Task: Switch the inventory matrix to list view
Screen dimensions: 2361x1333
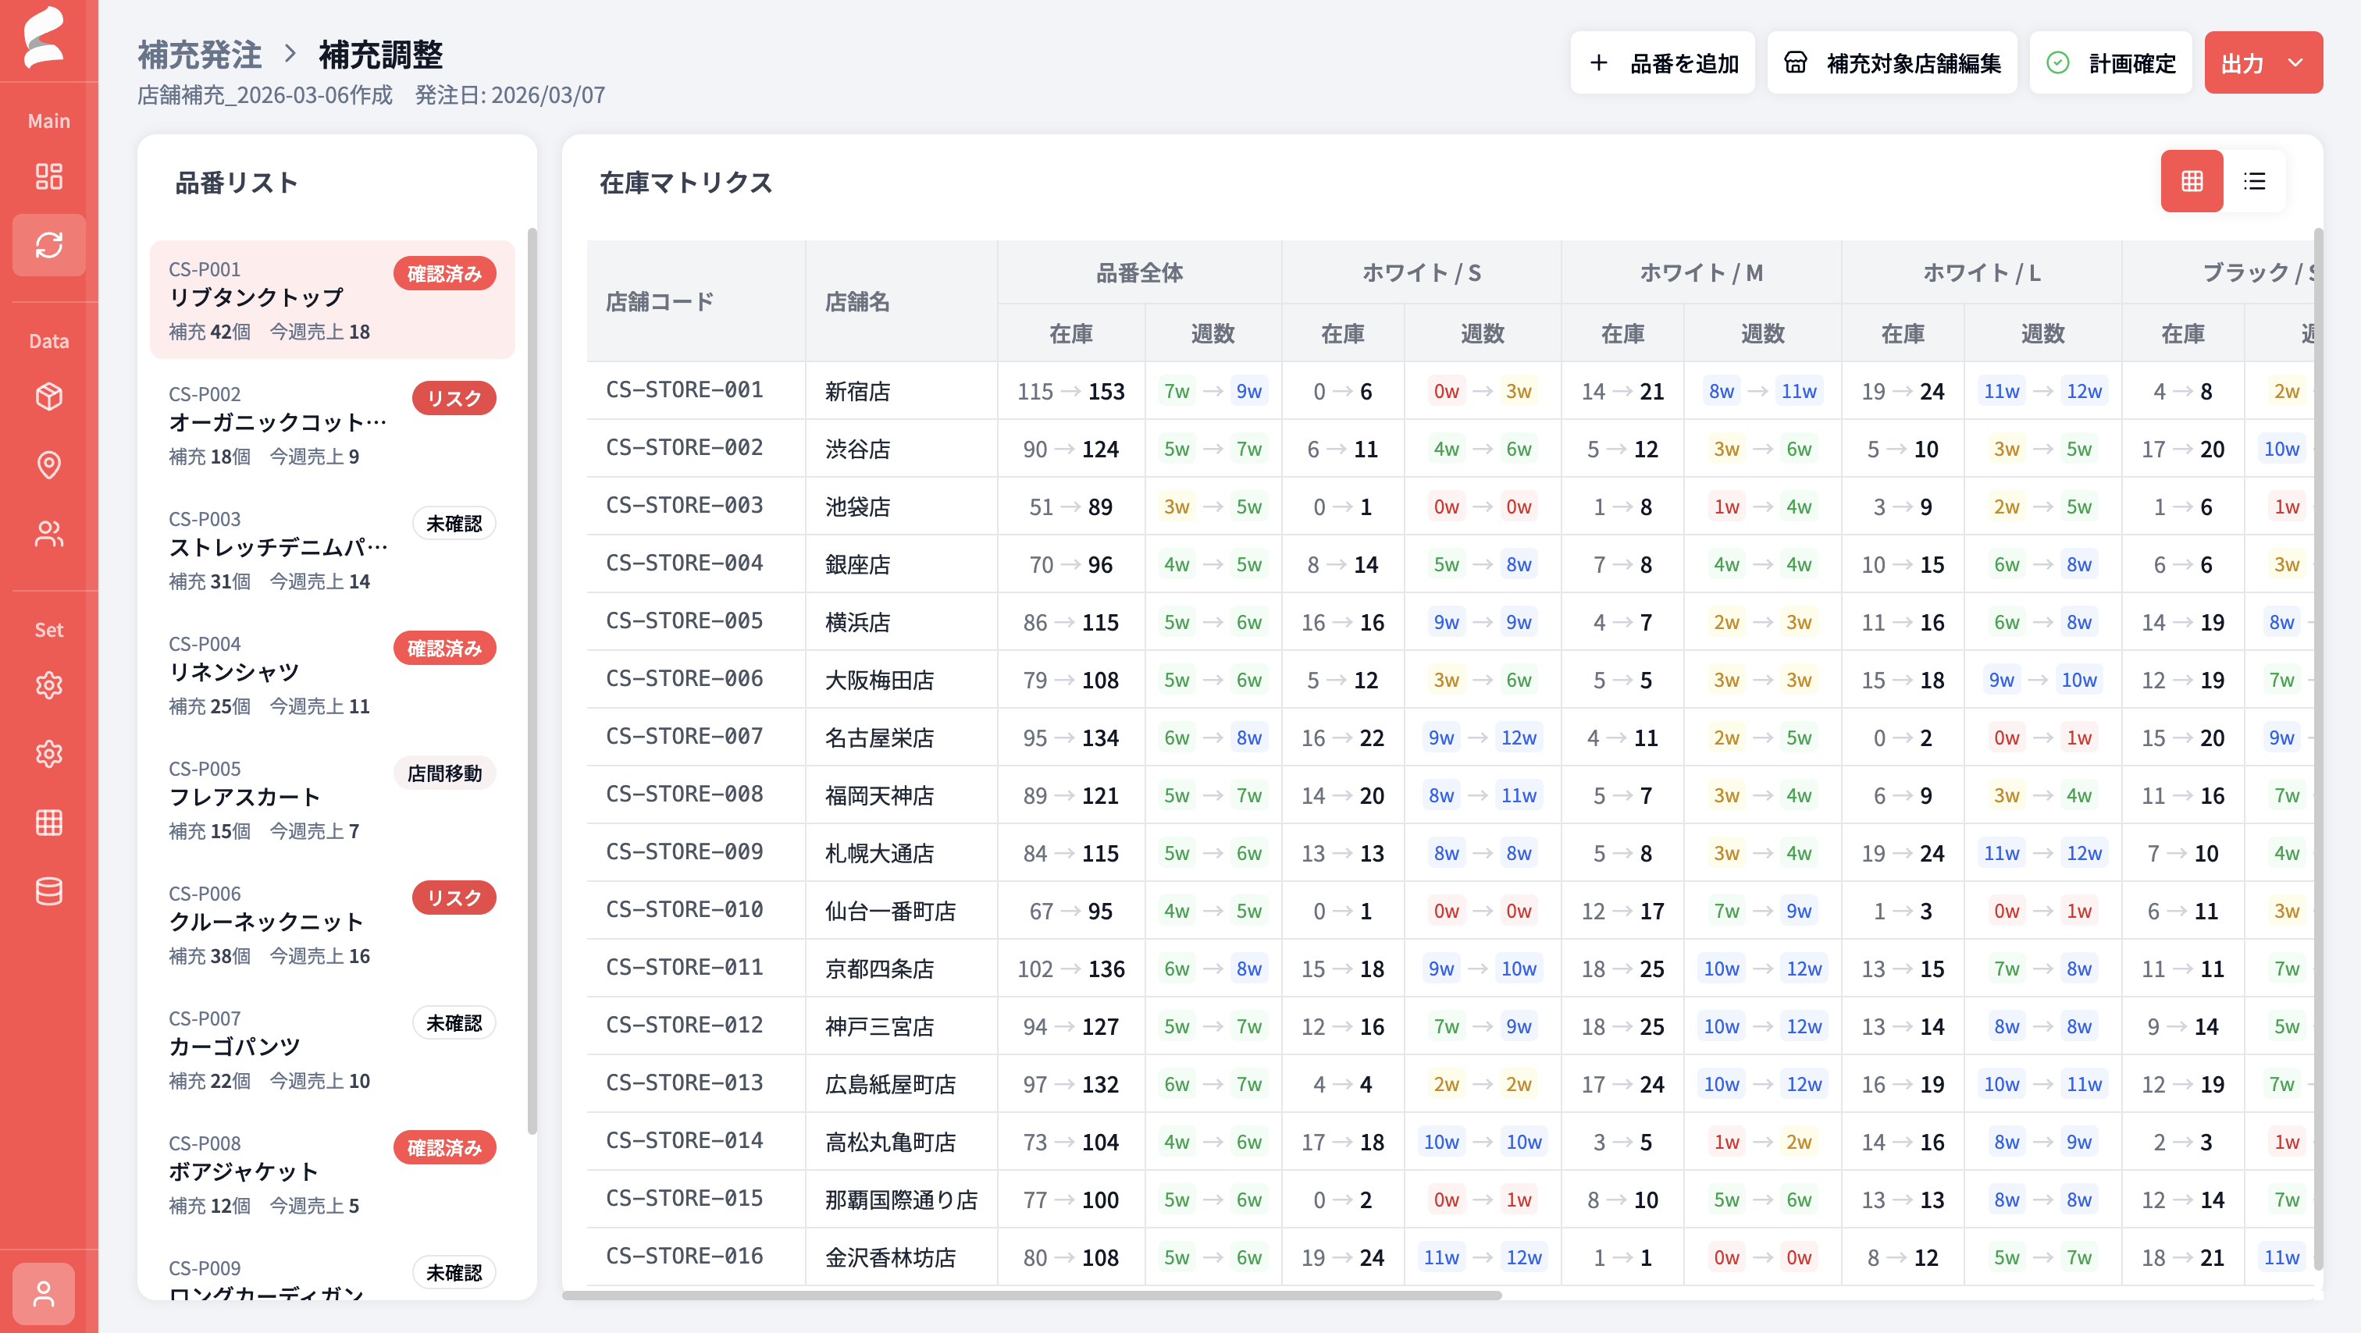Action: click(2256, 181)
